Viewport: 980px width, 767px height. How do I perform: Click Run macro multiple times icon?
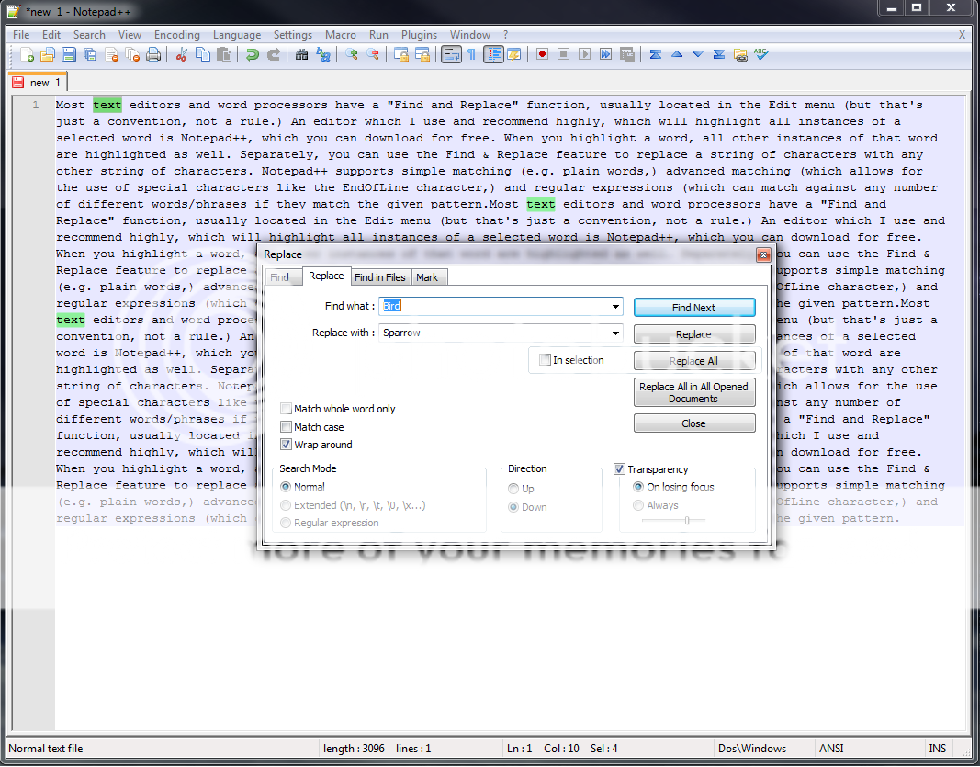[x=606, y=55]
